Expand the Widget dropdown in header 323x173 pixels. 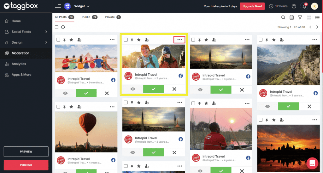click(82, 6)
